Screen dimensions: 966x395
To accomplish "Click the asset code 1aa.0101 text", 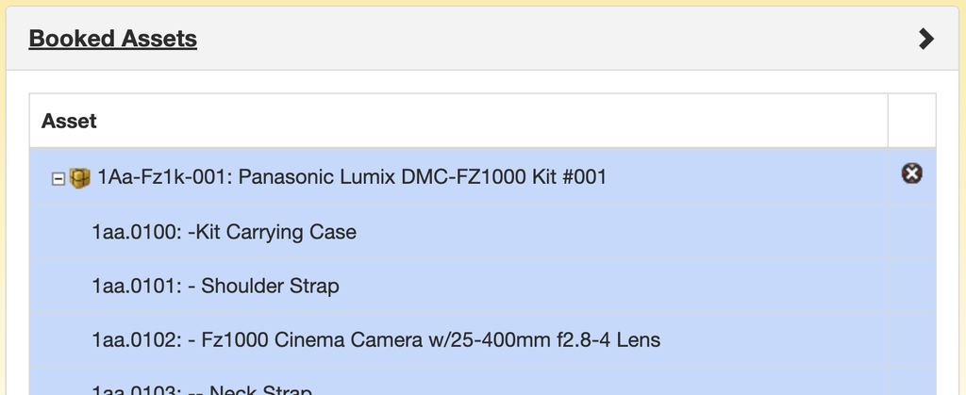I will [x=136, y=286].
